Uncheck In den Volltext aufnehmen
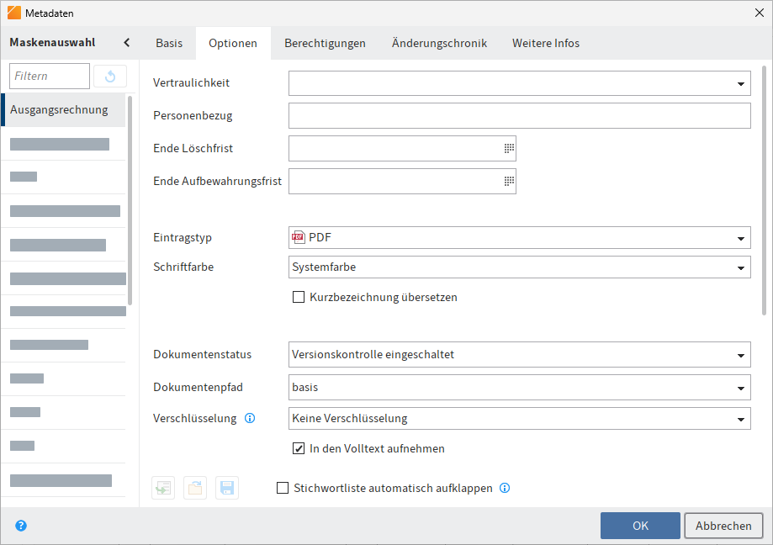Screen dimensions: 773x545 (x=299, y=448)
